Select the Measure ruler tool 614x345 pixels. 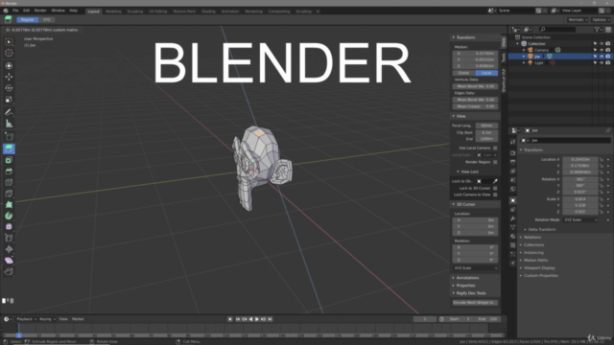click(9, 124)
